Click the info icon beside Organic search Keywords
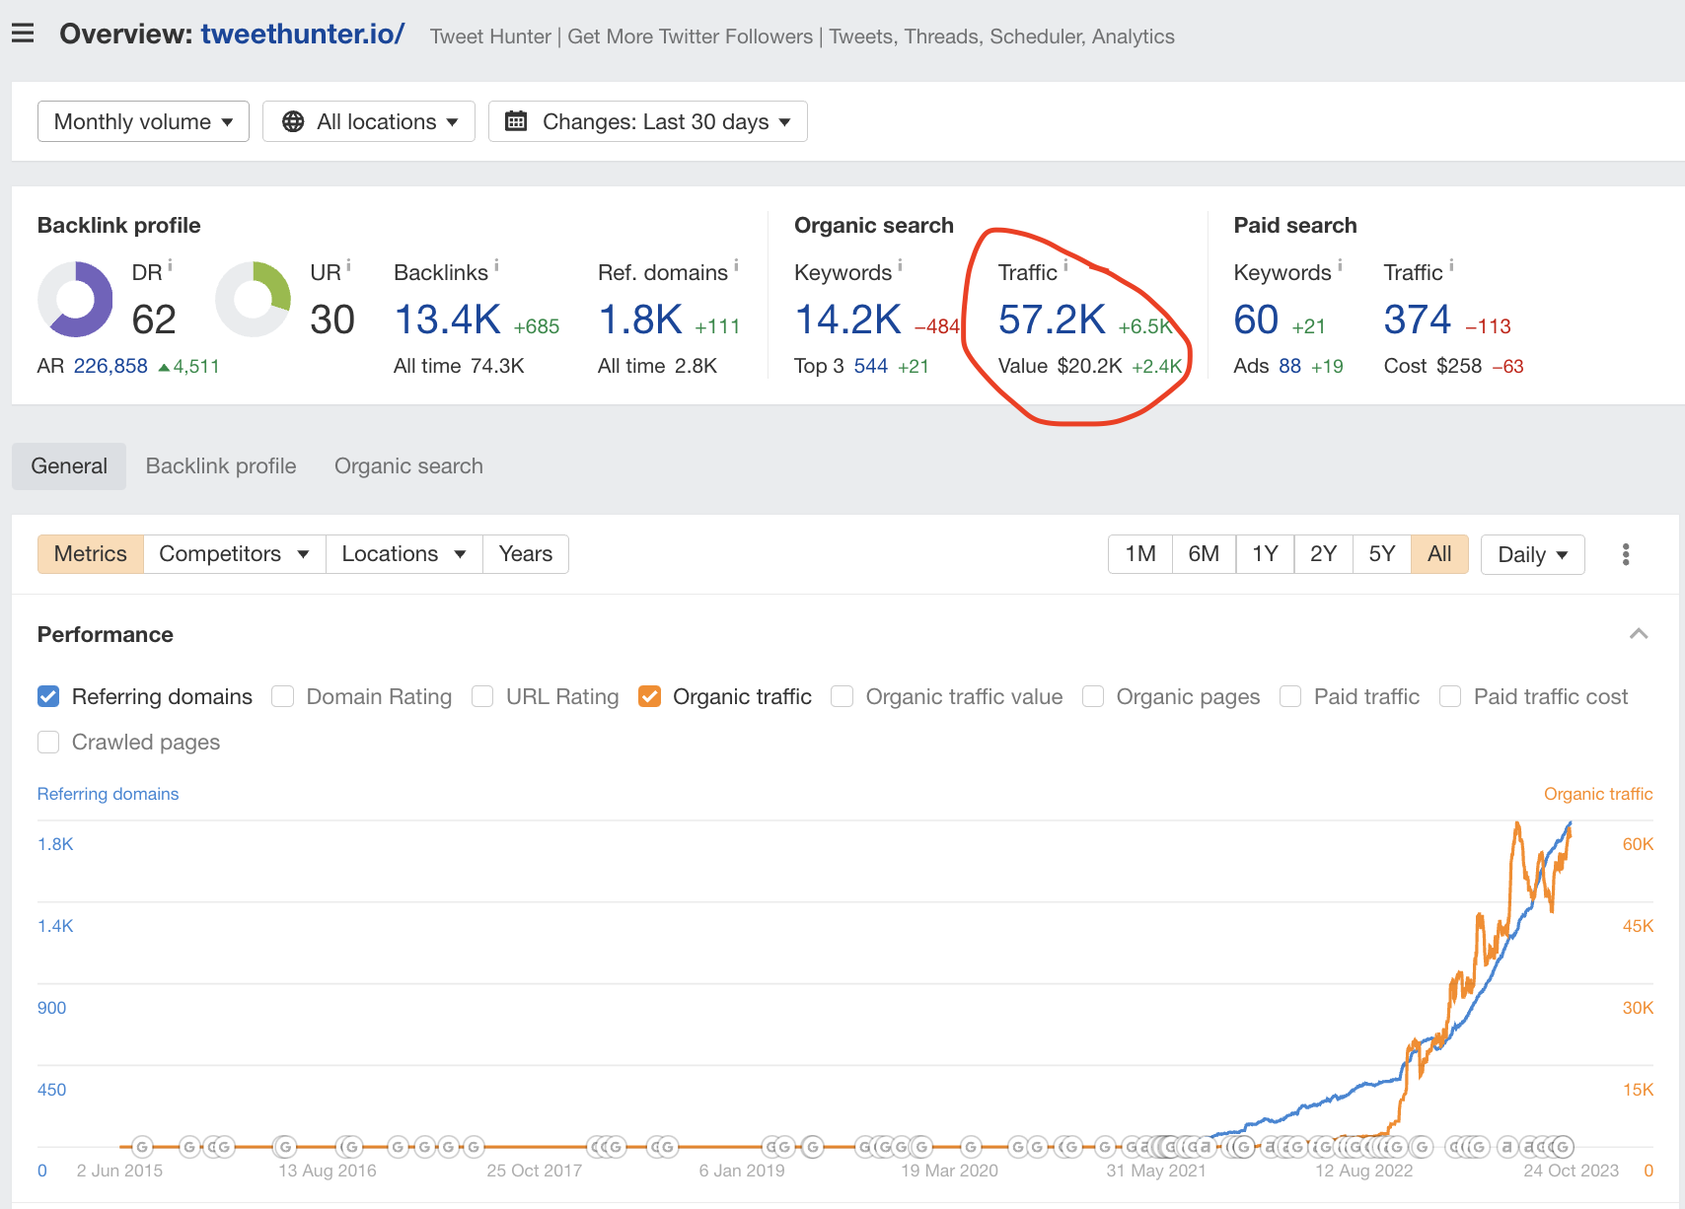 click(900, 265)
